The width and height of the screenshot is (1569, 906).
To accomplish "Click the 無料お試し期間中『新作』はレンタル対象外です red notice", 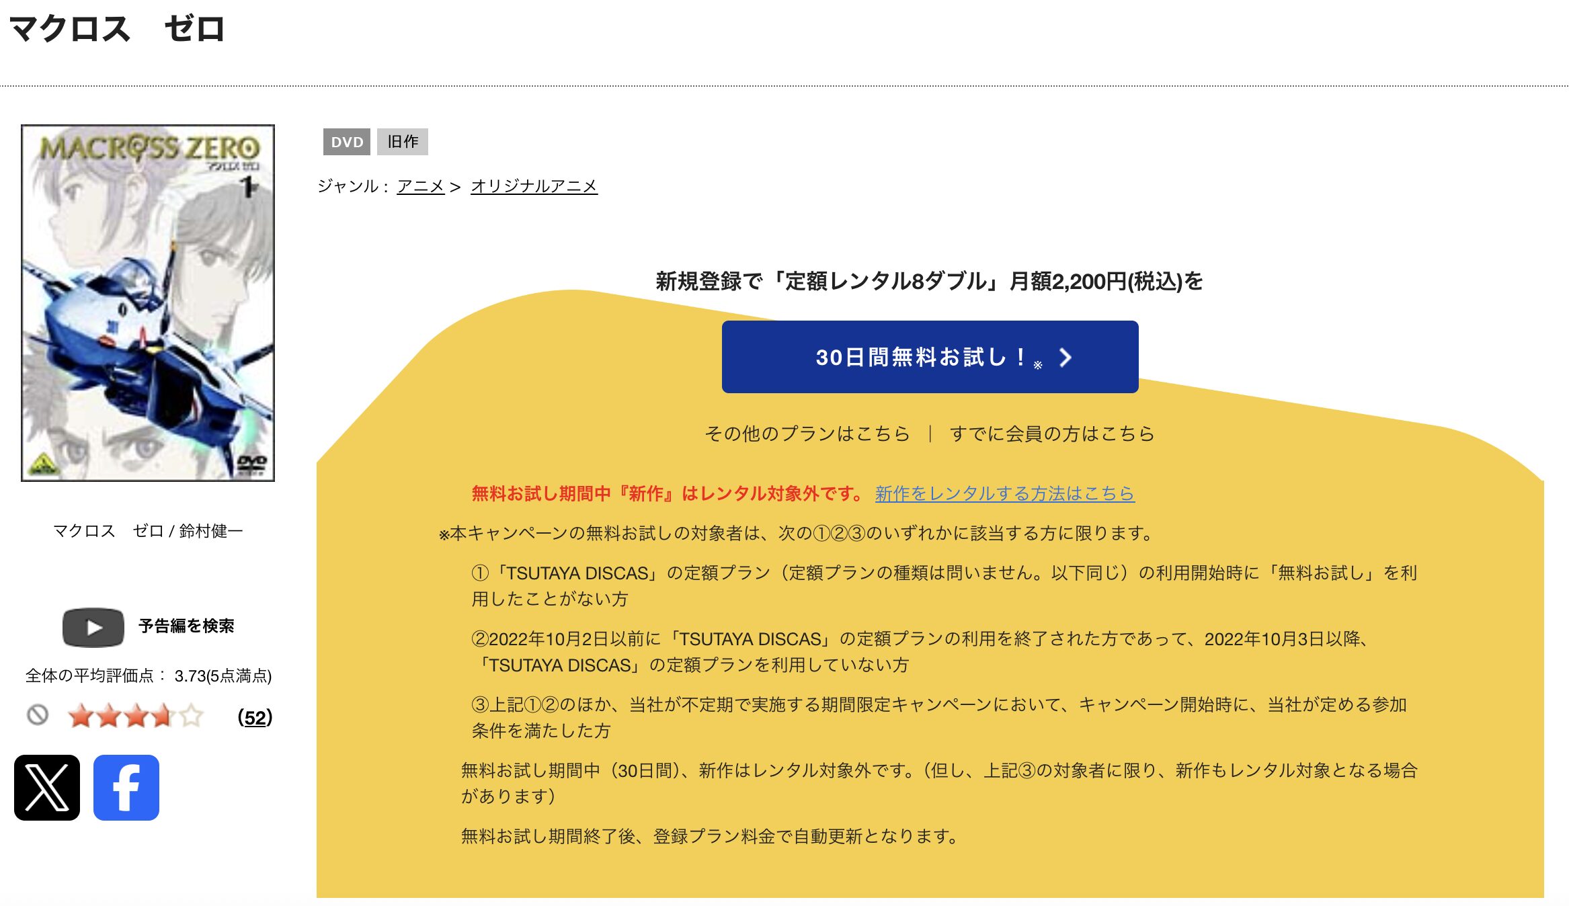I will coord(667,493).
